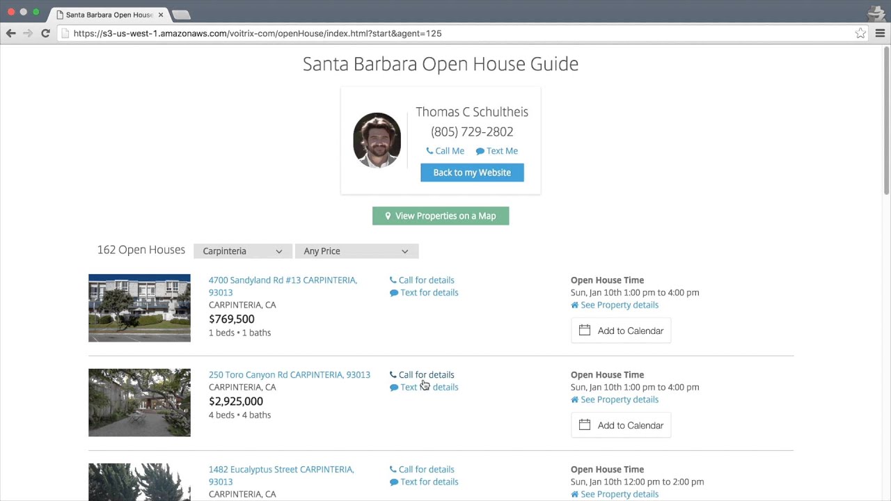Image resolution: width=891 pixels, height=501 pixels.
Task: Click the $2,925,000 price text
Action: [x=236, y=401]
